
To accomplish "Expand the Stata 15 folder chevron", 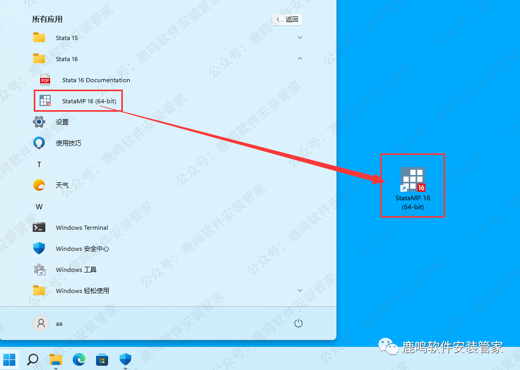I will pos(300,38).
